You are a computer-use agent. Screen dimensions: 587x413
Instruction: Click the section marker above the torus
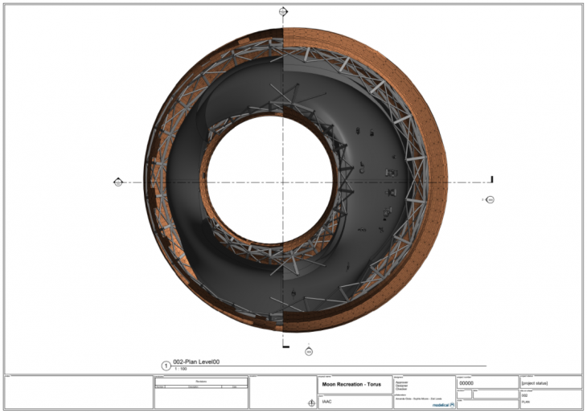point(283,13)
